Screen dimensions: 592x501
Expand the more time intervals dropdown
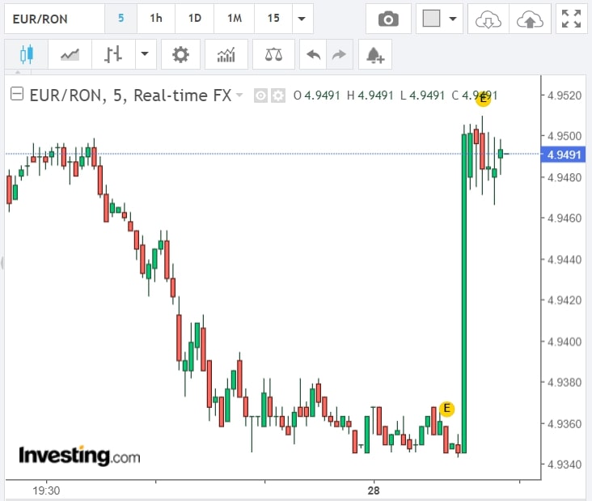[302, 19]
